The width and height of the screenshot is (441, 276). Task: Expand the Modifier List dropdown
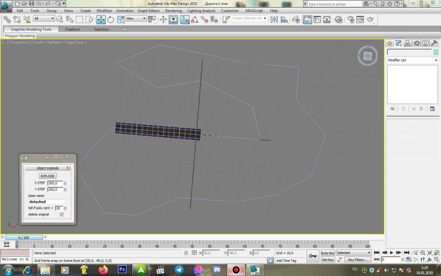413,60
